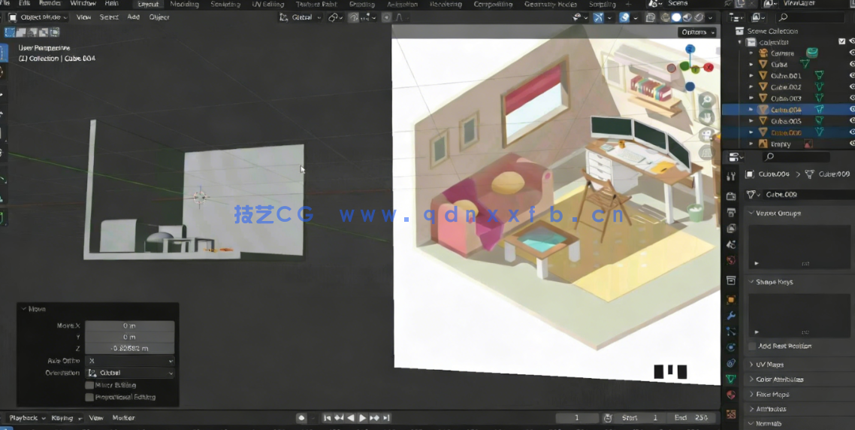Open the Object Constraints tab

tap(731, 363)
